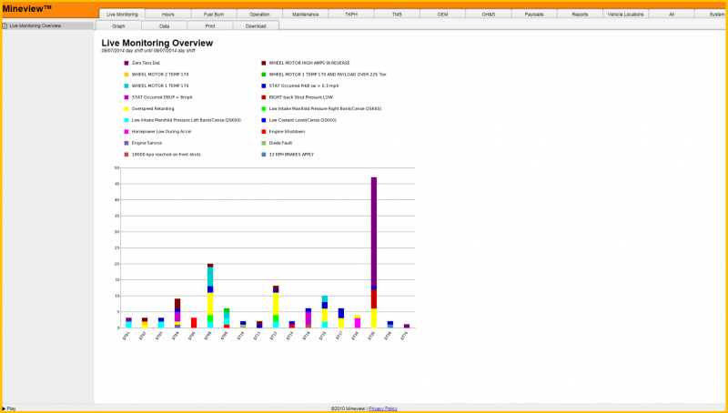Click the Live Monitoring Overview page heading
The height and width of the screenshot is (413, 728).
point(157,43)
